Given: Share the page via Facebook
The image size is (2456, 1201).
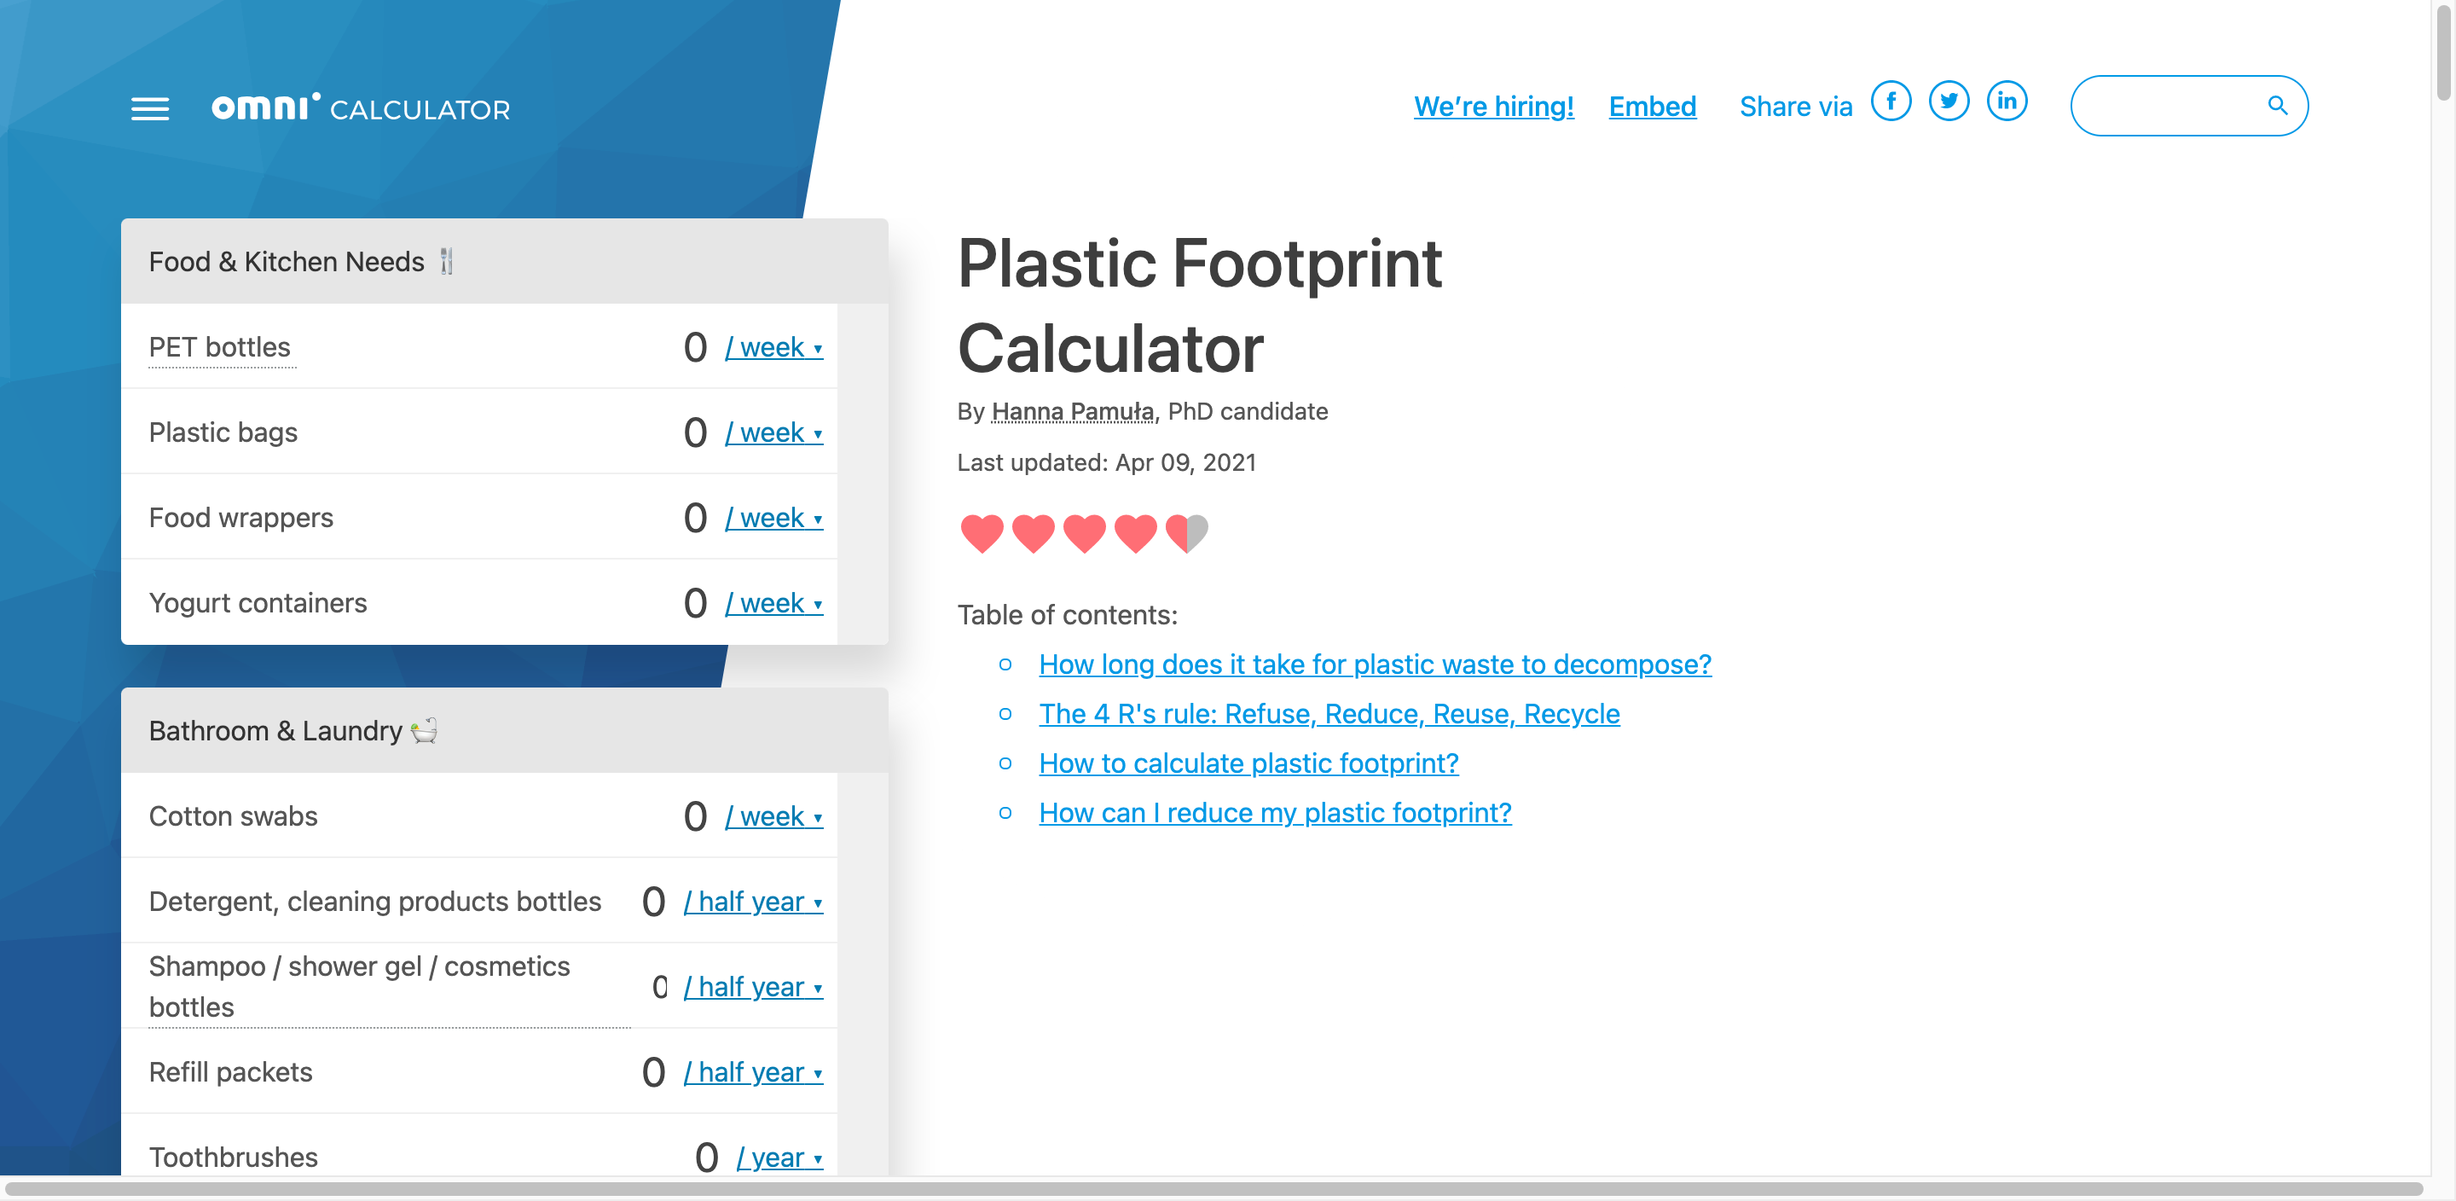Looking at the screenshot, I should [x=1892, y=102].
